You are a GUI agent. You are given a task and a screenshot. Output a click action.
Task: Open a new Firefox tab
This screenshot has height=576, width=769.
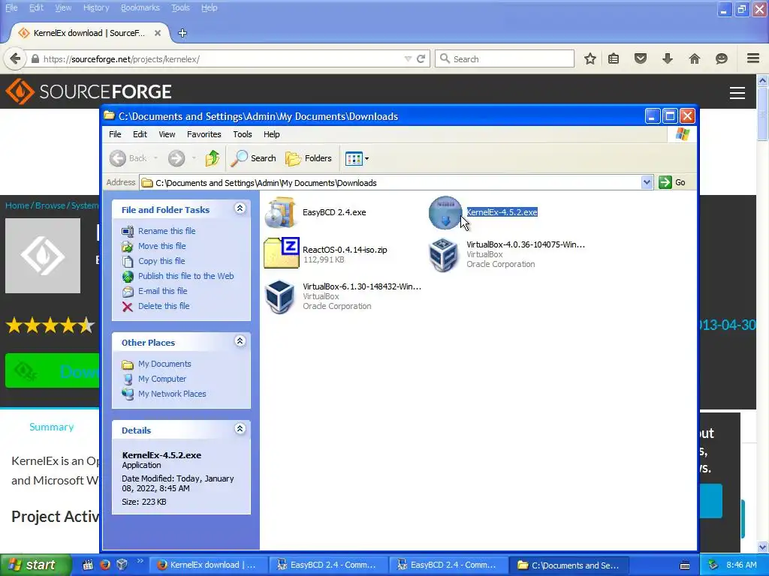(x=182, y=33)
